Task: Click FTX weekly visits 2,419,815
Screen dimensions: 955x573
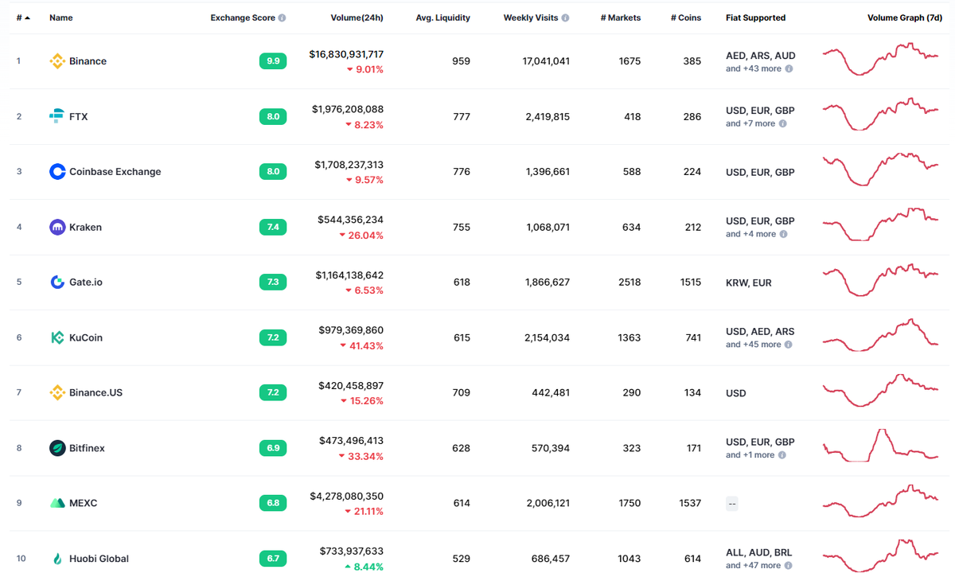Action: coord(548,116)
